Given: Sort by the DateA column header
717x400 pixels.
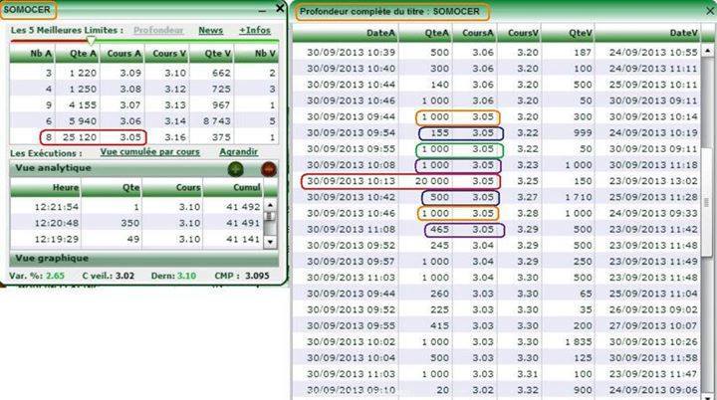Looking at the screenshot, I should [346, 33].
